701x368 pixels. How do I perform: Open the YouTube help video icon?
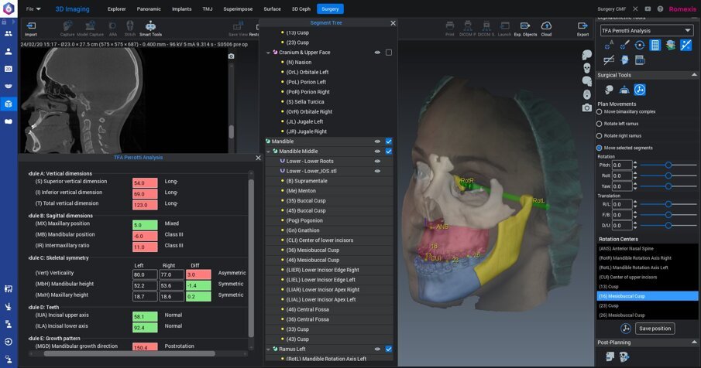click(648, 9)
